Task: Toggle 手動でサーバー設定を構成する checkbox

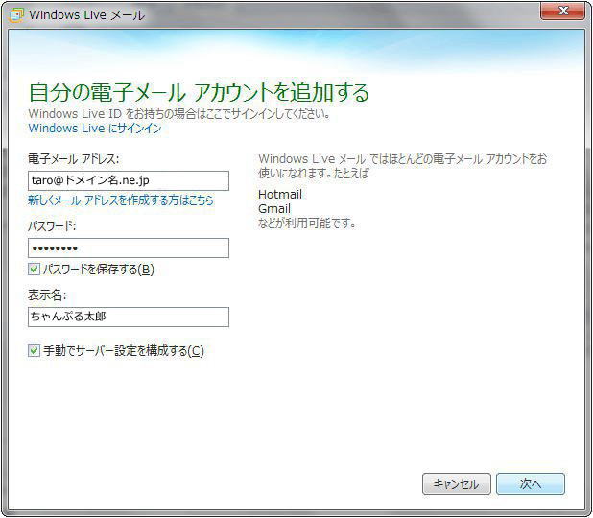Action: click(34, 350)
